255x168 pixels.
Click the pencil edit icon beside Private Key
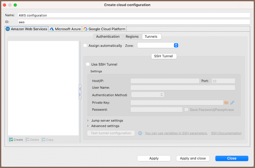coord(233,102)
